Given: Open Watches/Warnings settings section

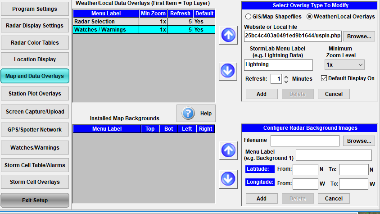Looking at the screenshot, I should coord(35,147).
